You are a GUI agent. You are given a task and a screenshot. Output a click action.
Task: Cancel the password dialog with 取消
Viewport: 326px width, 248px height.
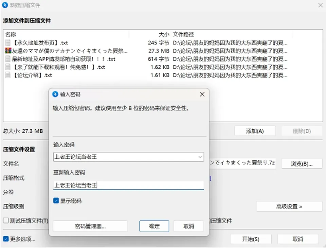coord(188,226)
